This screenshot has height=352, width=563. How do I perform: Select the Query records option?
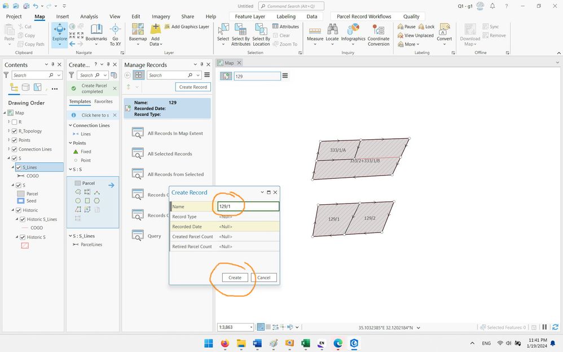tap(147, 236)
